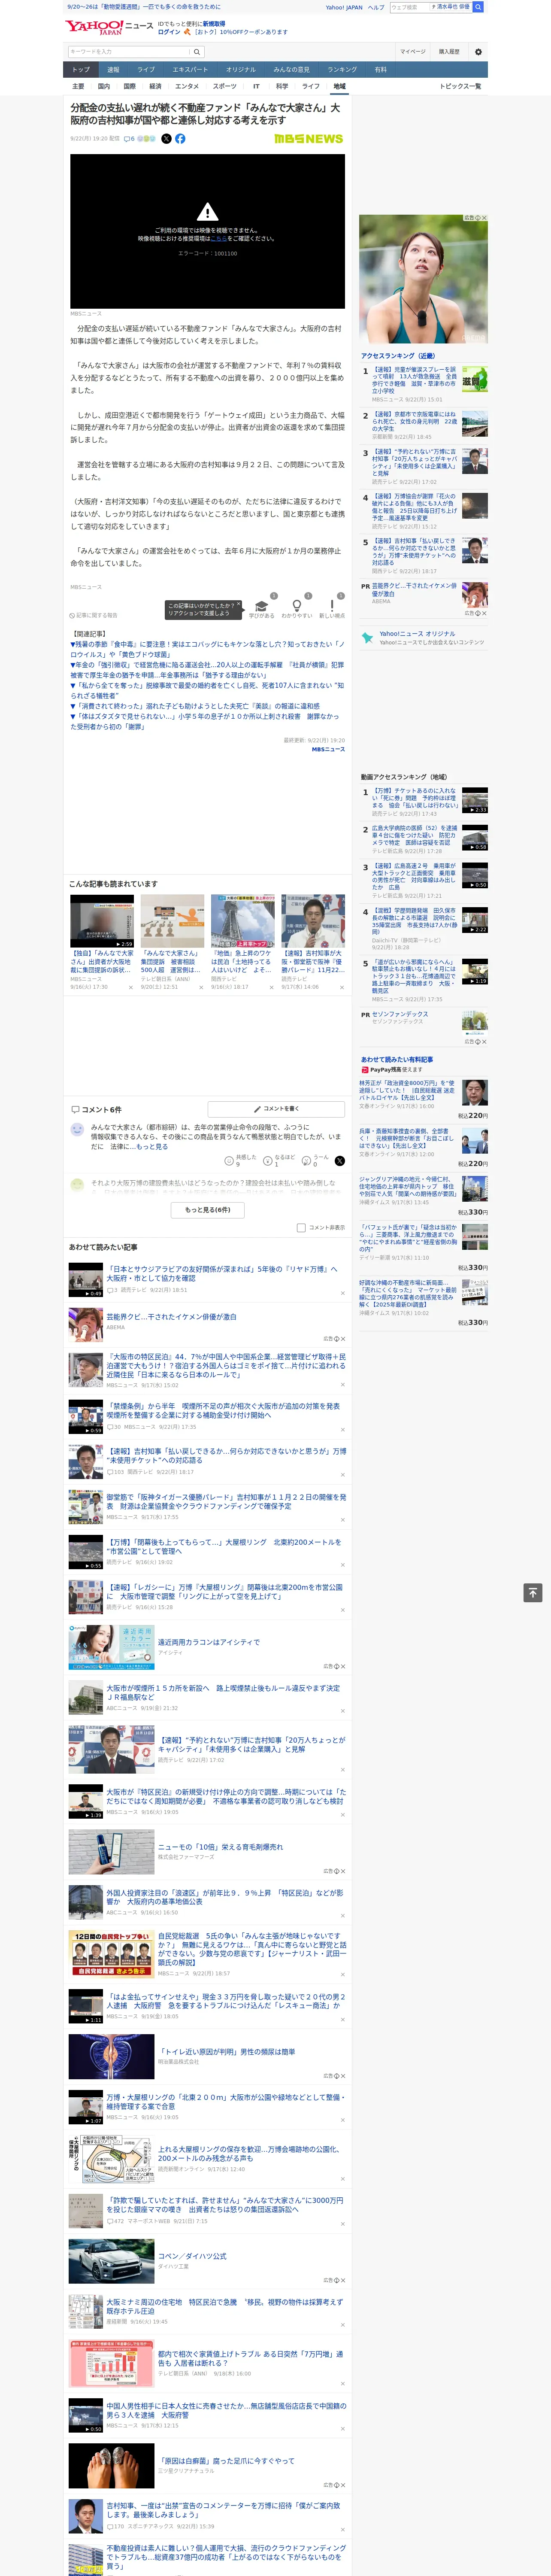551x2576 pixels.
Task: Click マイページ button
Action: tap(413, 52)
